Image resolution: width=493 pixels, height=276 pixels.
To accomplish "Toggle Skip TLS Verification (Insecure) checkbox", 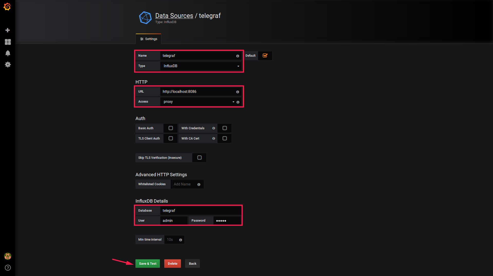I will (199, 157).
